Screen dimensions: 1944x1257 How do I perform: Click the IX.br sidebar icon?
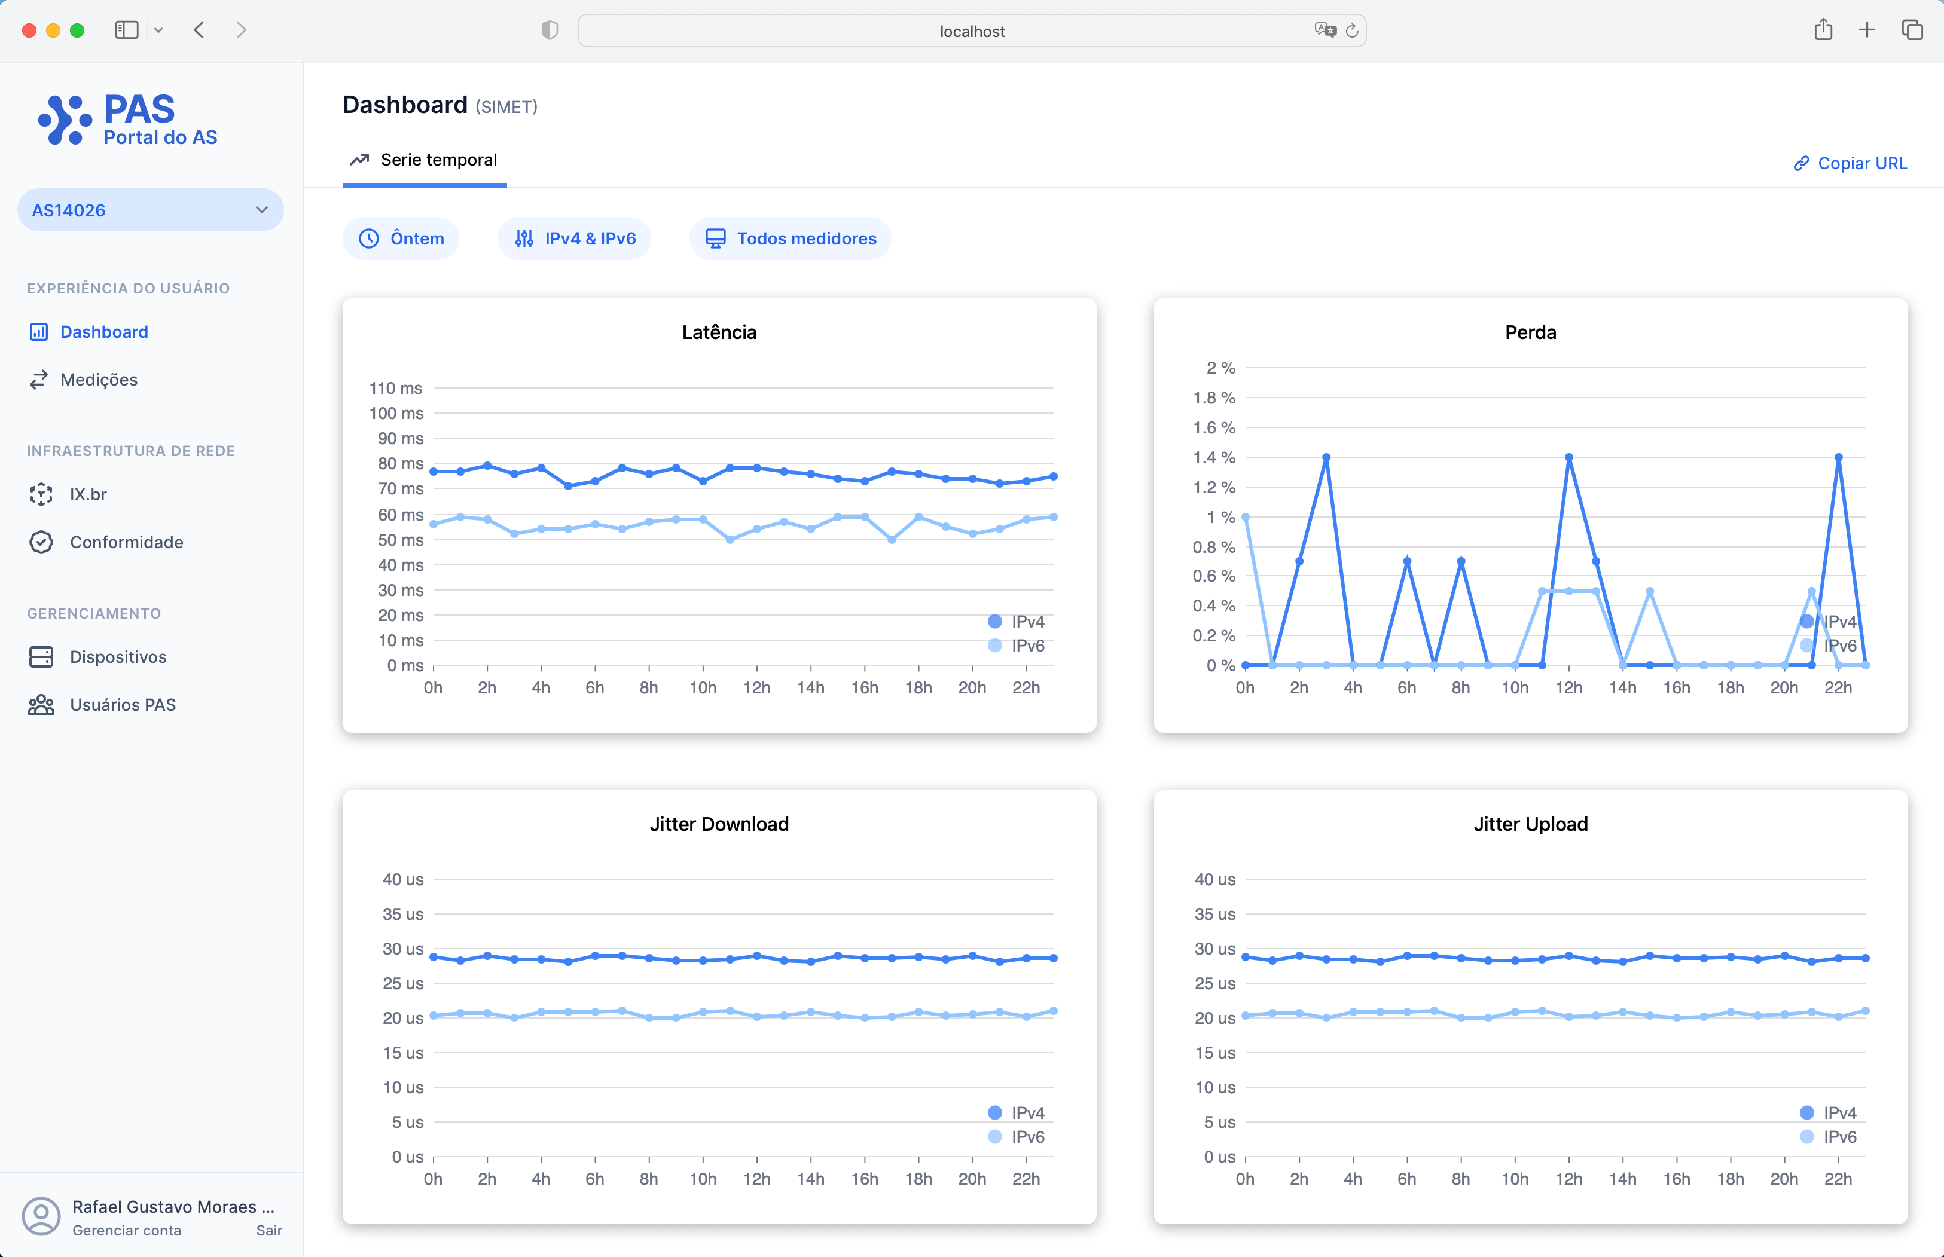click(41, 494)
